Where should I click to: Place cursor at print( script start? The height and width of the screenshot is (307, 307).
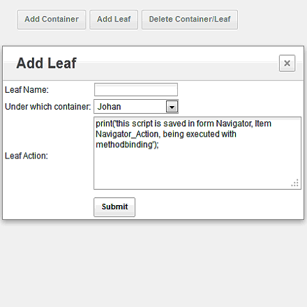105,123
